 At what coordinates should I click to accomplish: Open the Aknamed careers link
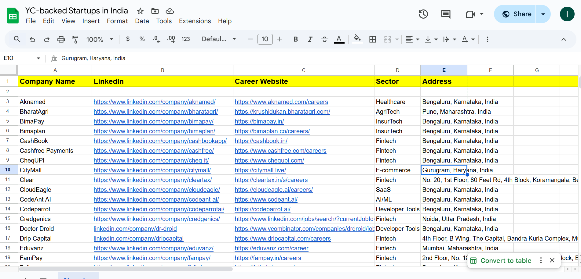[x=281, y=102]
